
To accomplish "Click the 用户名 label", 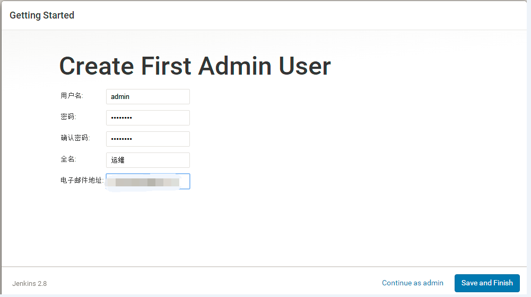I will coord(72,96).
